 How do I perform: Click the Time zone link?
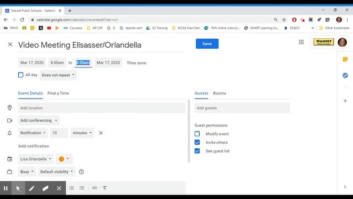click(136, 63)
